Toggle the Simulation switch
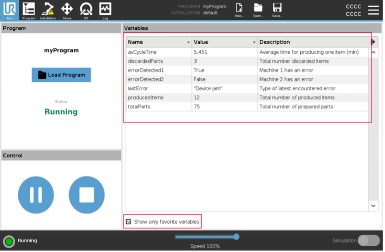Viewport: 385px width, 252px height. coord(369,240)
